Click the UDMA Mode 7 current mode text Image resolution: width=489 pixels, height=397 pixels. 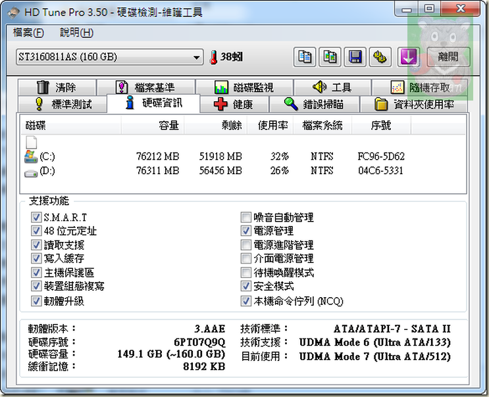pos(375,356)
